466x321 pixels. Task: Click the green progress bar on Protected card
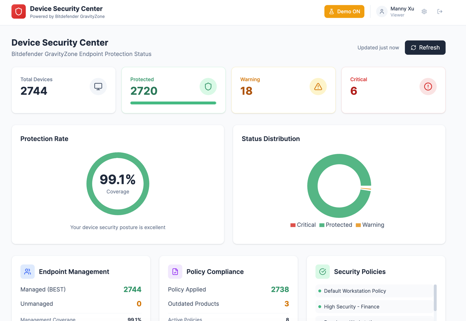click(x=173, y=103)
